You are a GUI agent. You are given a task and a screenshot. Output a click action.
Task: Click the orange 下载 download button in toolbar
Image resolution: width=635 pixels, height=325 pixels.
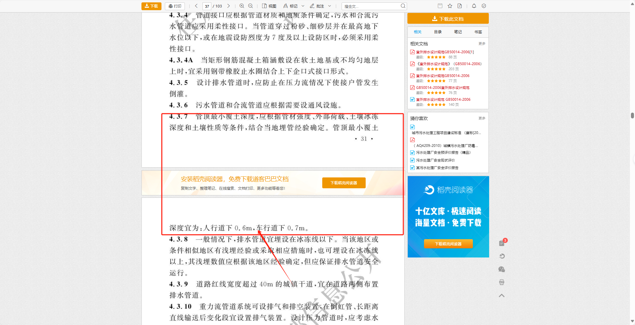(151, 6)
